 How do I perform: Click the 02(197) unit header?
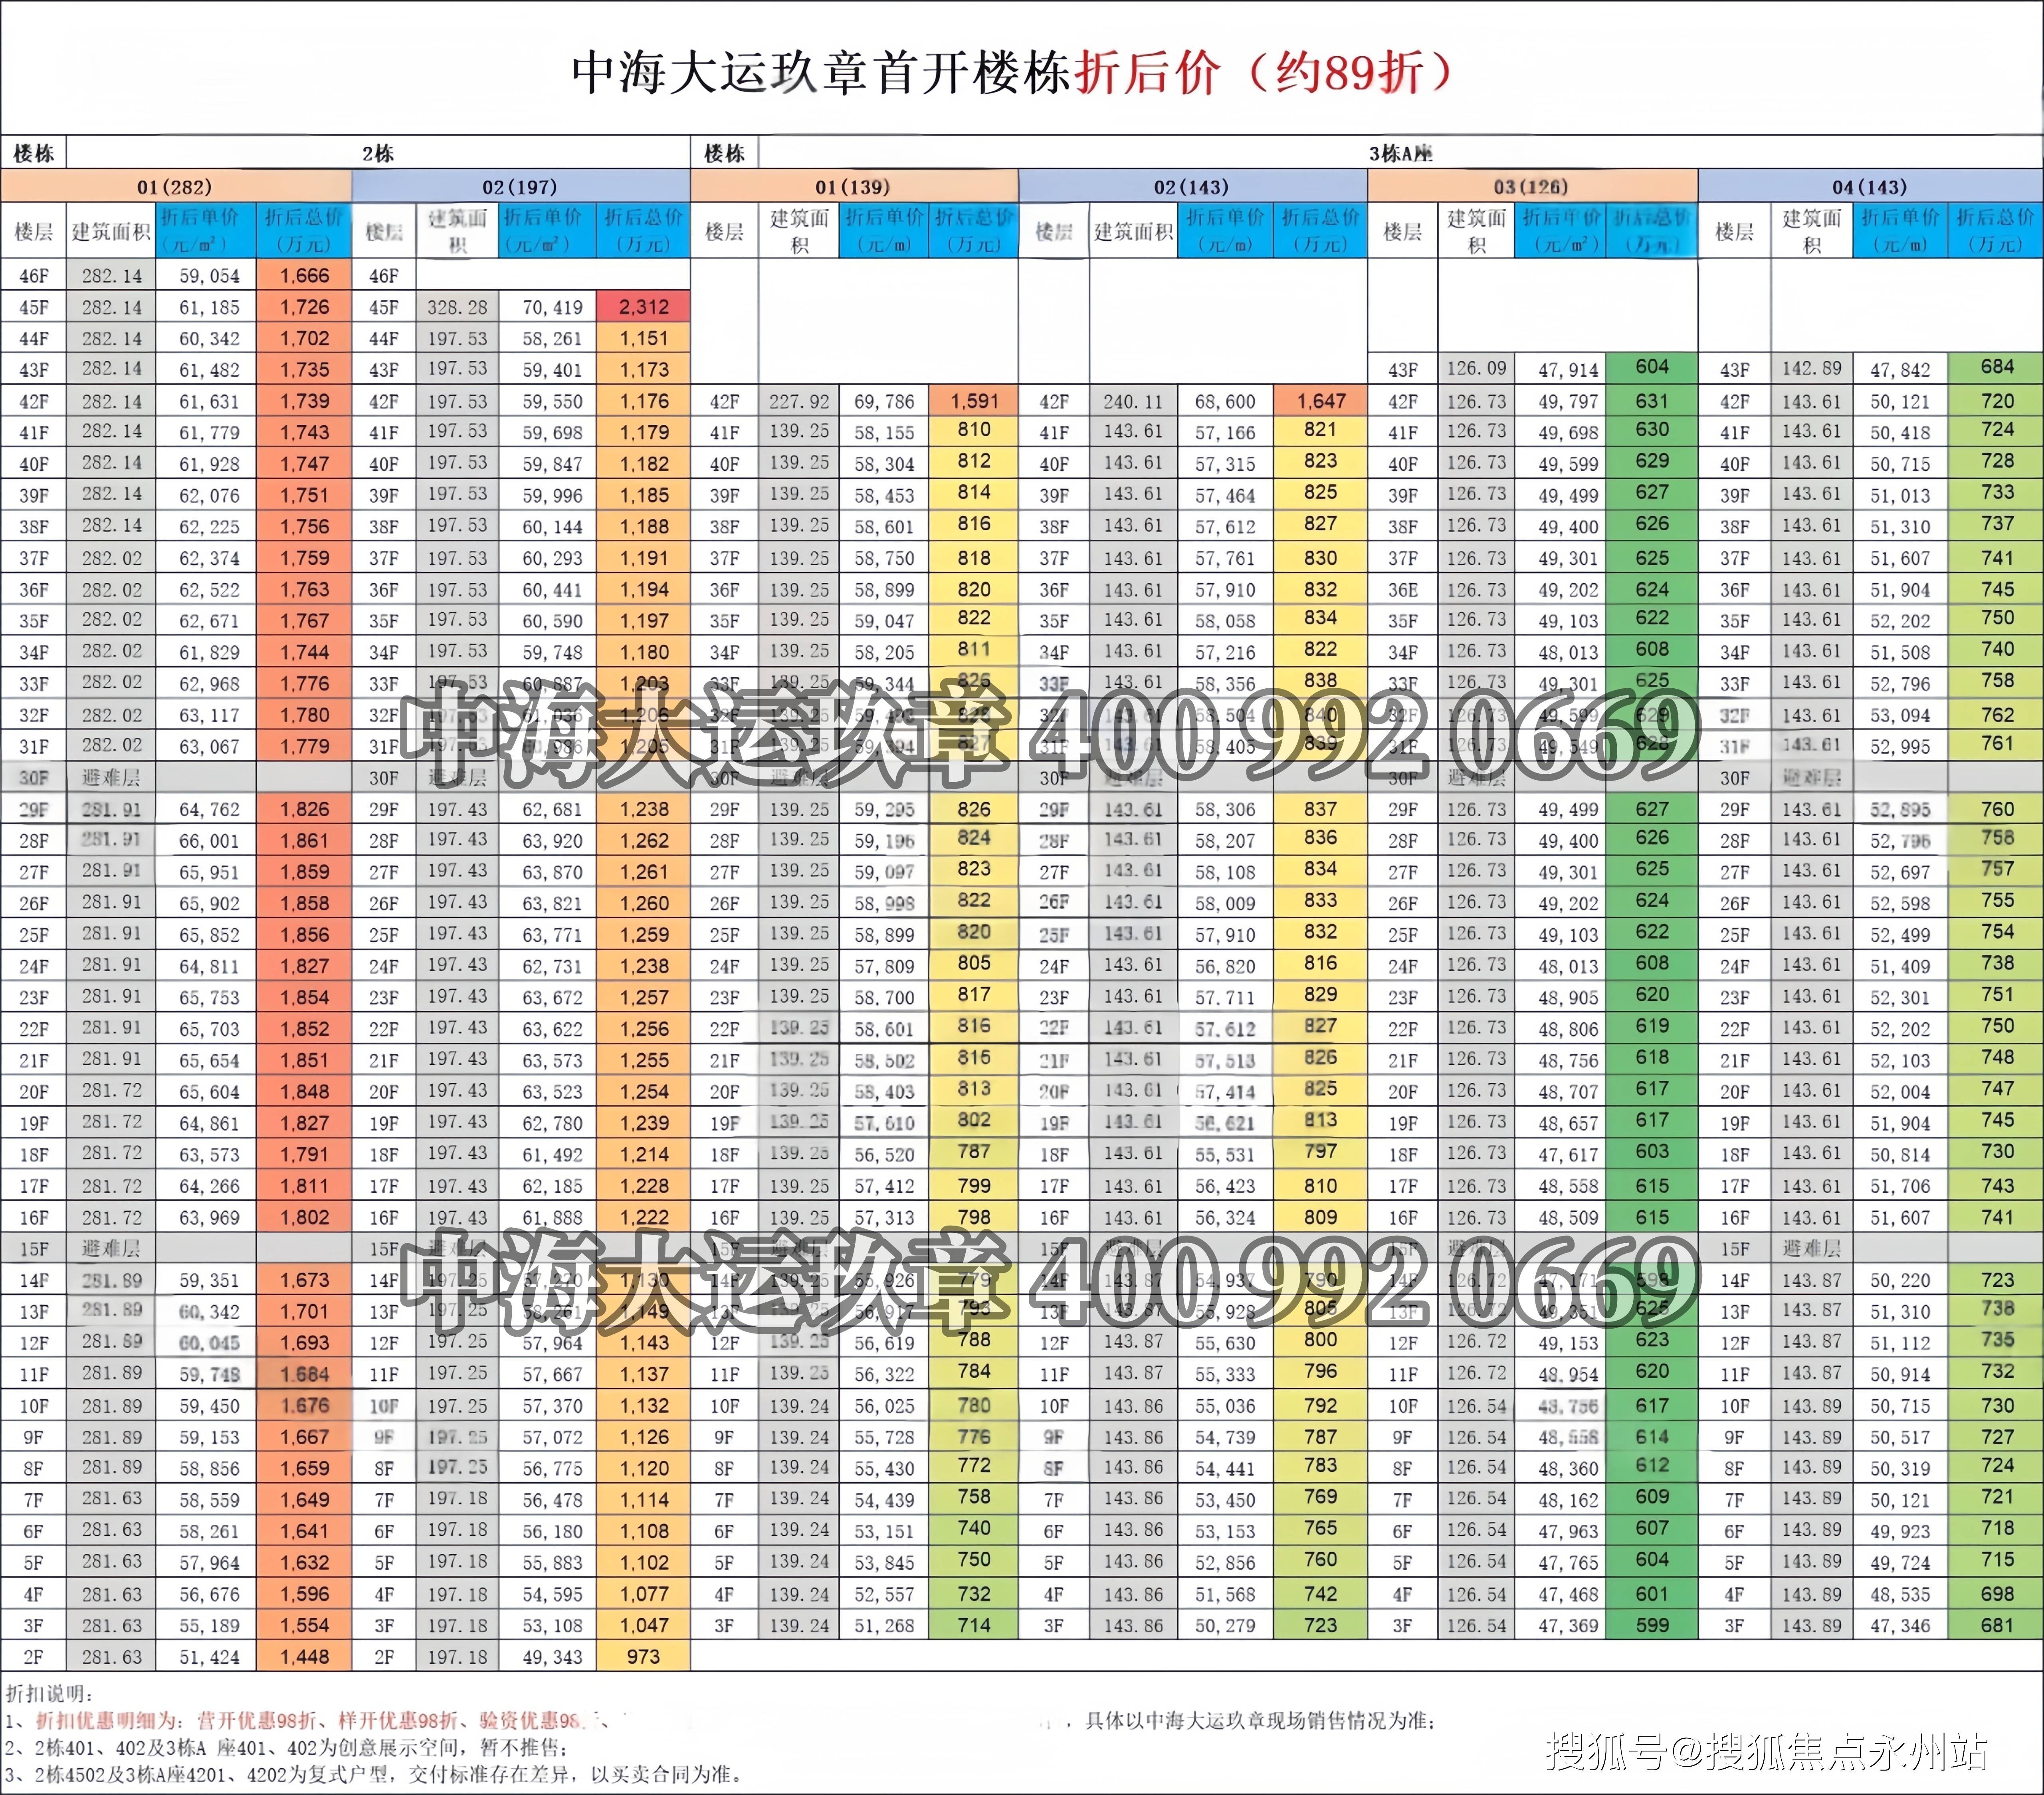(520, 186)
